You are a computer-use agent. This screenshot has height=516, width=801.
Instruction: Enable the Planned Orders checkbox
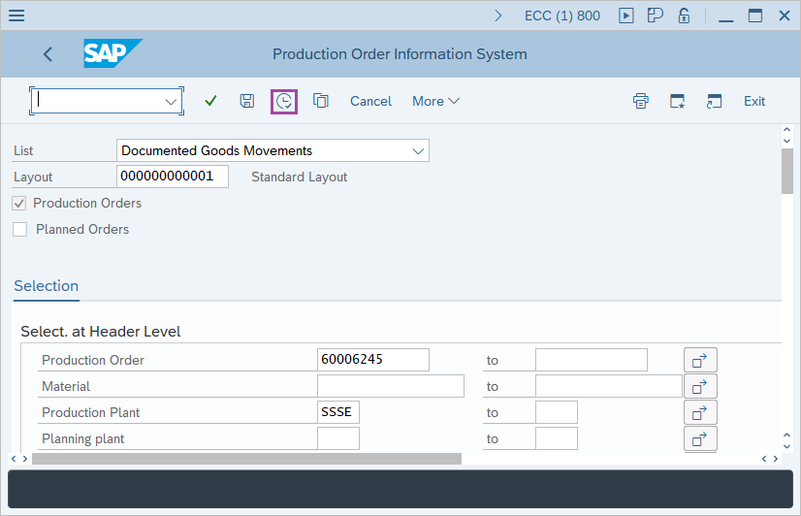20,230
